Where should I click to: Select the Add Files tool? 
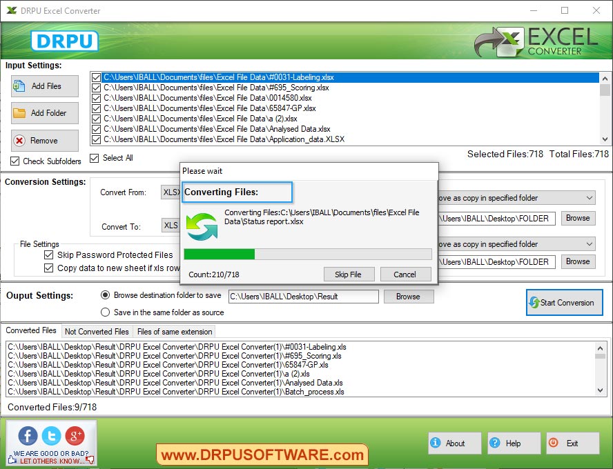point(44,86)
